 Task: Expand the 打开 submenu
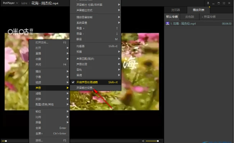49,48
